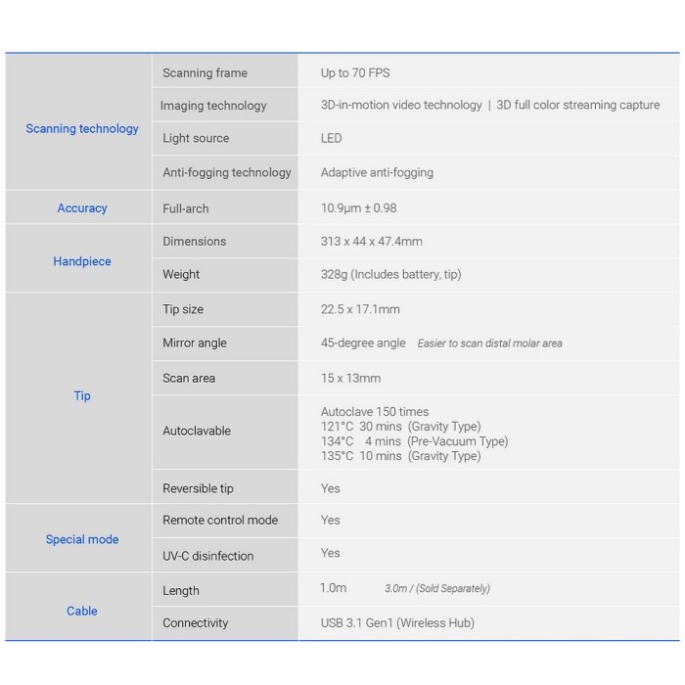Click the 'Handpiece' category label
685x685 pixels.
pyautogui.click(x=82, y=261)
